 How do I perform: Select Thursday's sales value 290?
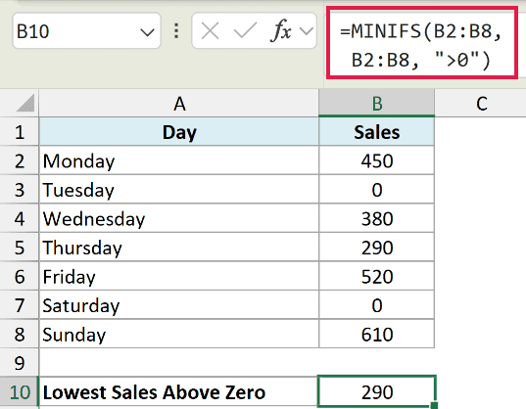tap(376, 248)
